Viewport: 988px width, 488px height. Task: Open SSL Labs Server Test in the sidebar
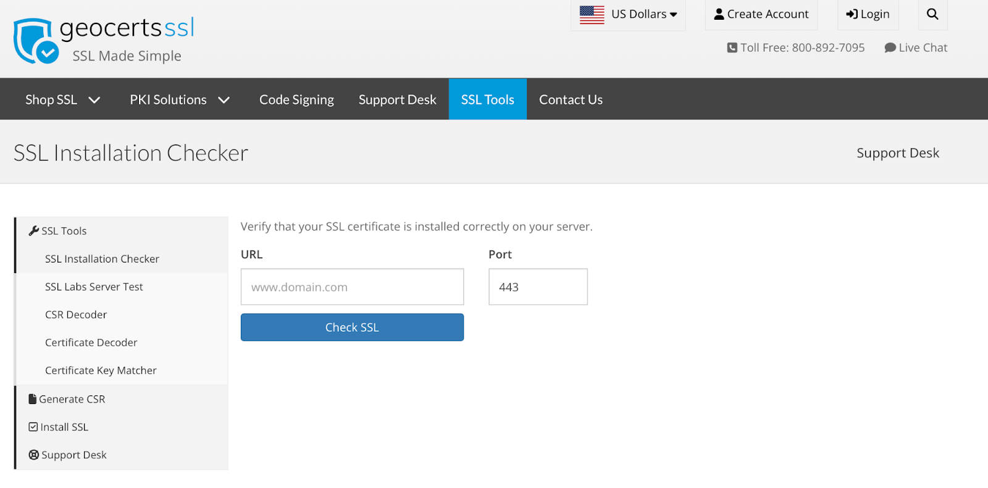(x=94, y=287)
